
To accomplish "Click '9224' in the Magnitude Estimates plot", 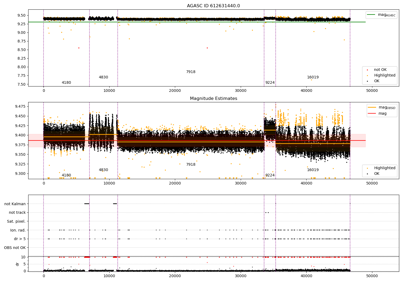I will point(270,175).
